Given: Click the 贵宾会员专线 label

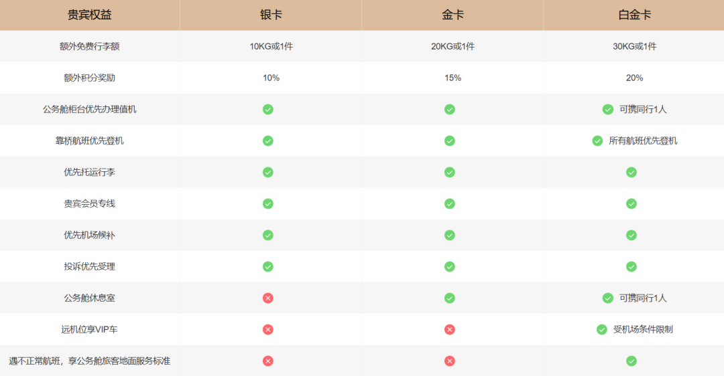Looking at the screenshot, I should (90, 203).
